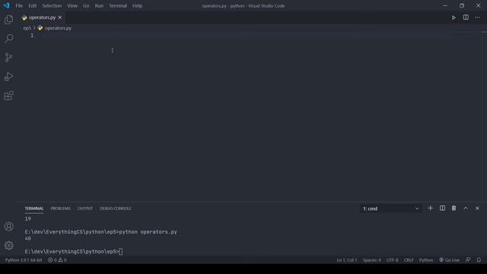Open the Accounts menu icon
The width and height of the screenshot is (487, 274).
pos(8,227)
